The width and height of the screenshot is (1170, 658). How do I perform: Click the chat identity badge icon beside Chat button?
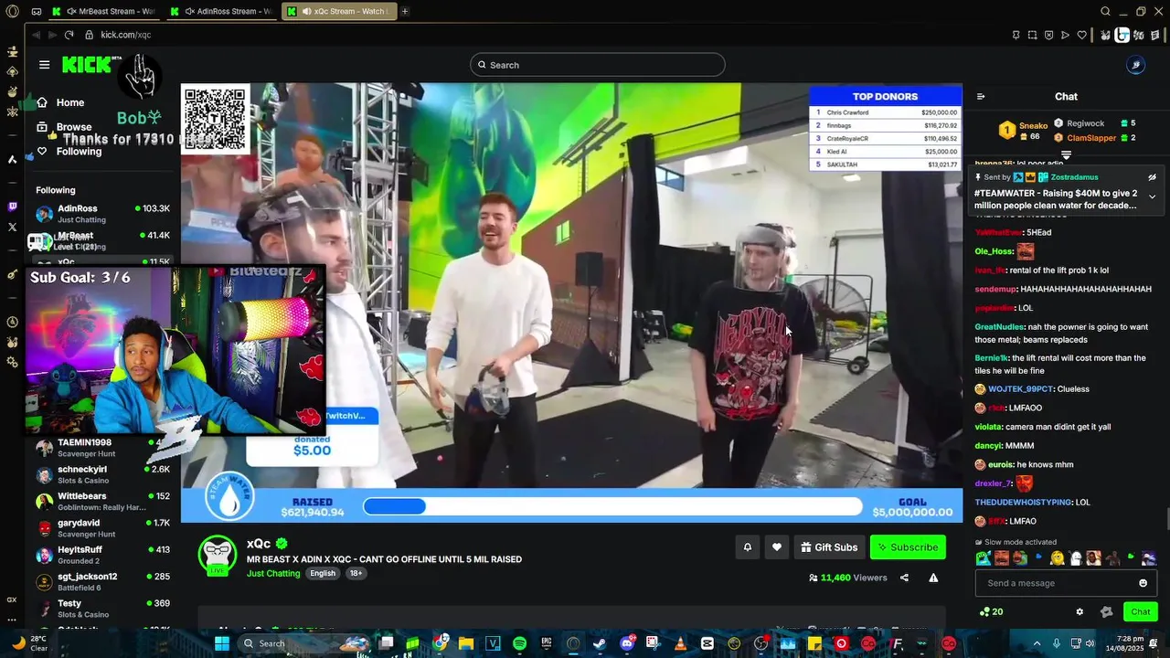(1106, 612)
